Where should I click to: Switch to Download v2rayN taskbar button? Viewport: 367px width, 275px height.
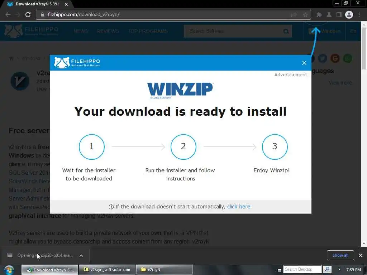tap(50, 270)
